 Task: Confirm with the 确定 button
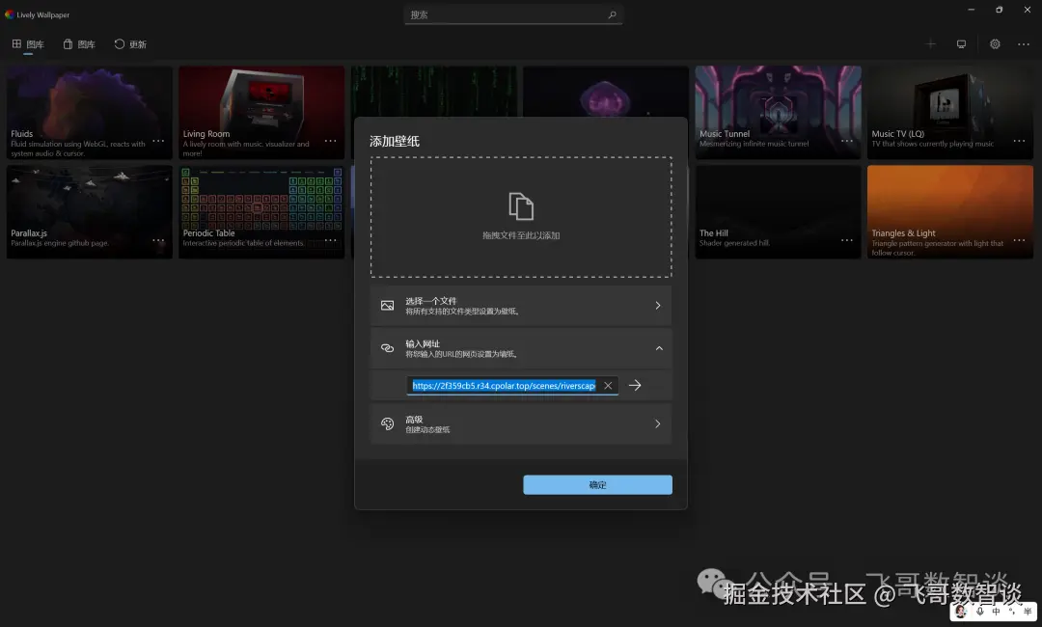[597, 485]
